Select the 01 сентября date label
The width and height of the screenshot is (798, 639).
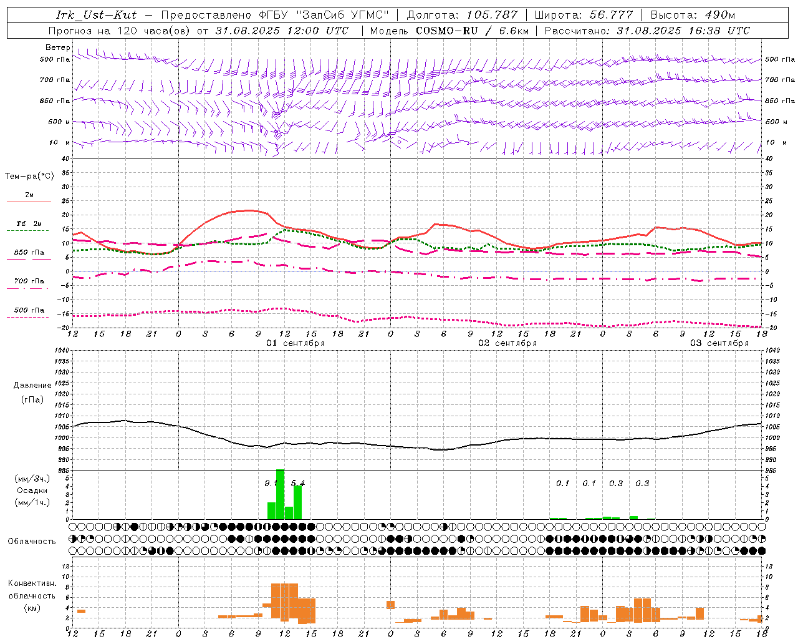(x=296, y=343)
